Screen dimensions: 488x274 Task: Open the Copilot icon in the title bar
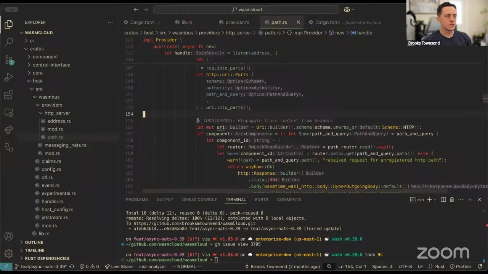[x=347, y=10]
